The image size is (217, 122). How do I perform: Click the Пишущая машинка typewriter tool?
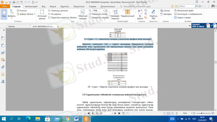click(x=115, y=14)
